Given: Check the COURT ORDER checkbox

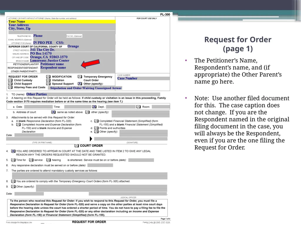Looking at the screenshot, I should point(77,146).
